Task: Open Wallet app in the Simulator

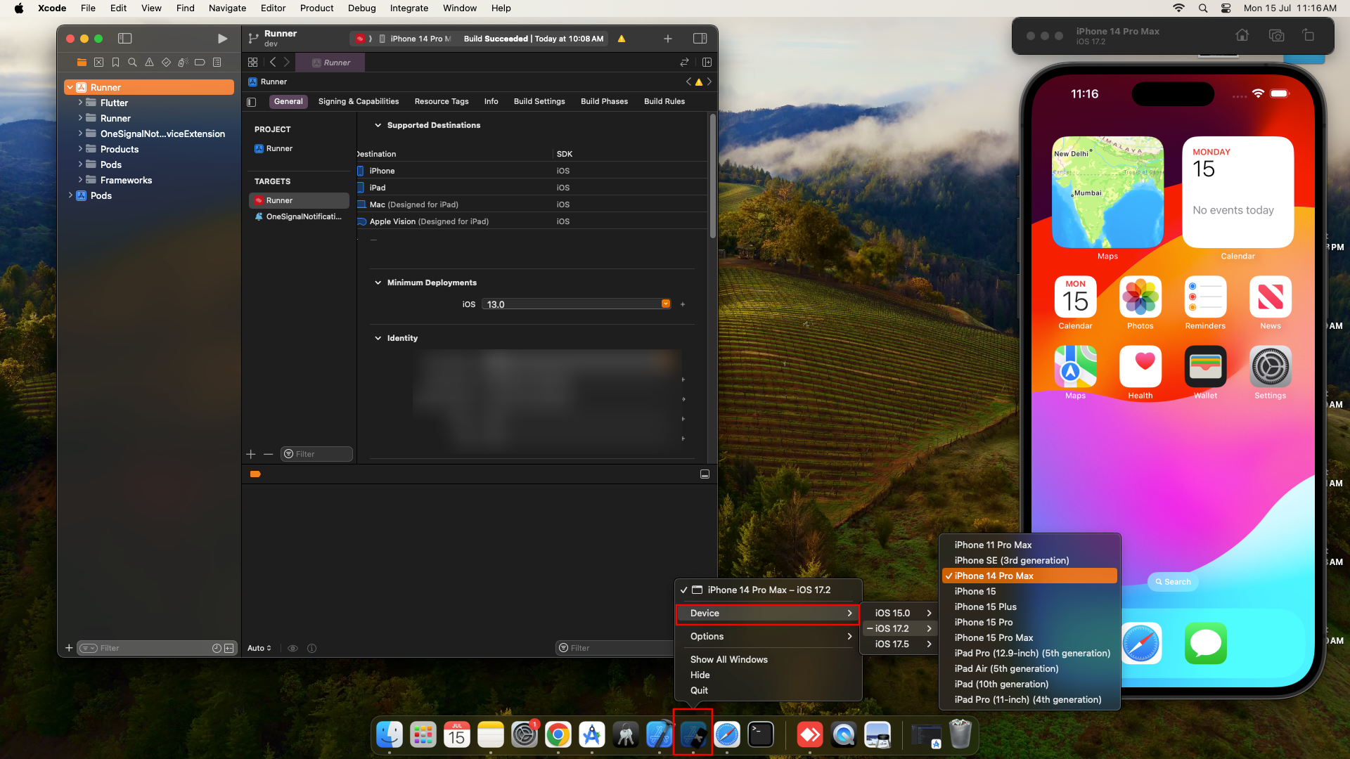Action: 1205,366
